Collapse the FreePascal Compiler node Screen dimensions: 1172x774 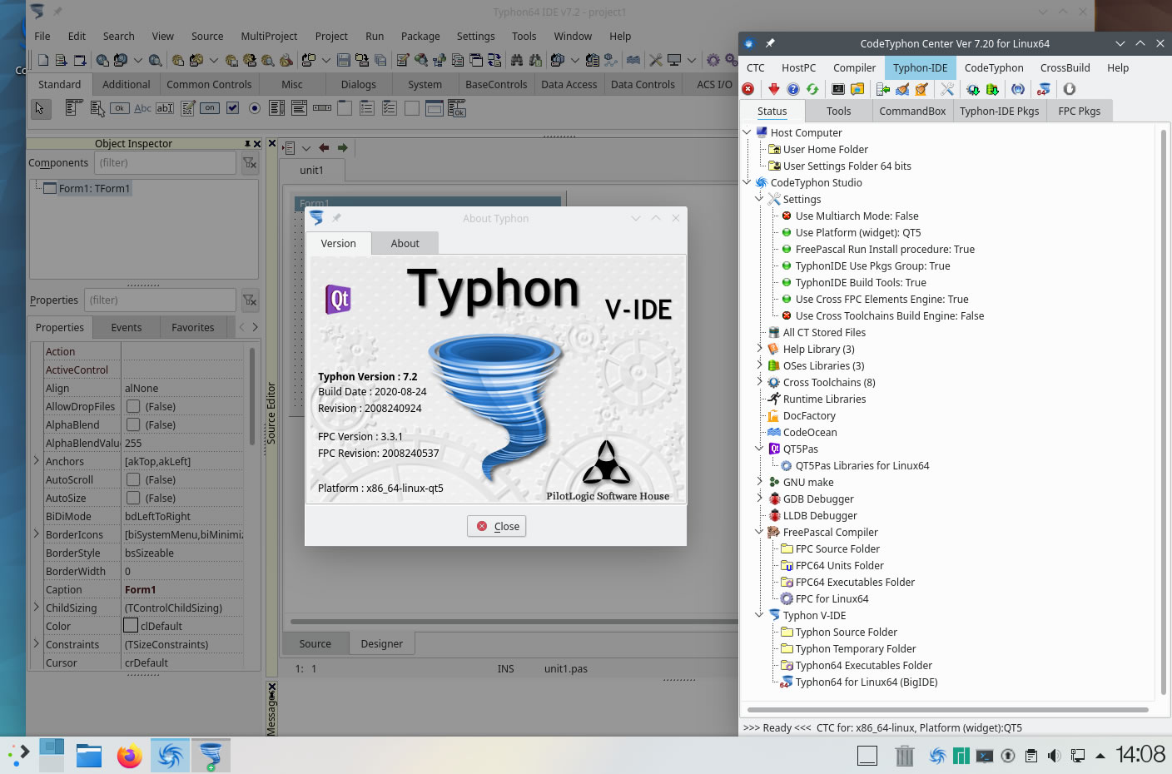[759, 531]
